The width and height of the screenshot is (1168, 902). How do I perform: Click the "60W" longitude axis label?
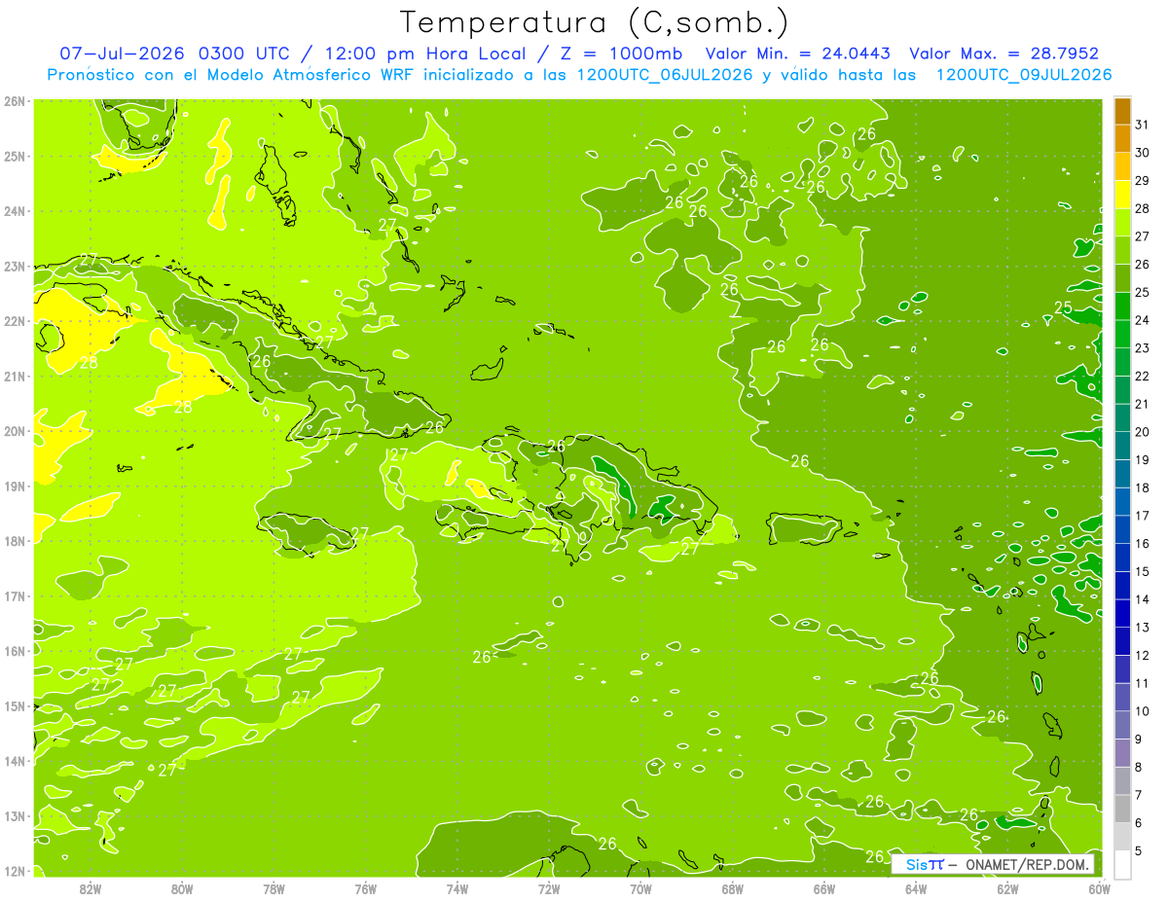(x=1099, y=889)
